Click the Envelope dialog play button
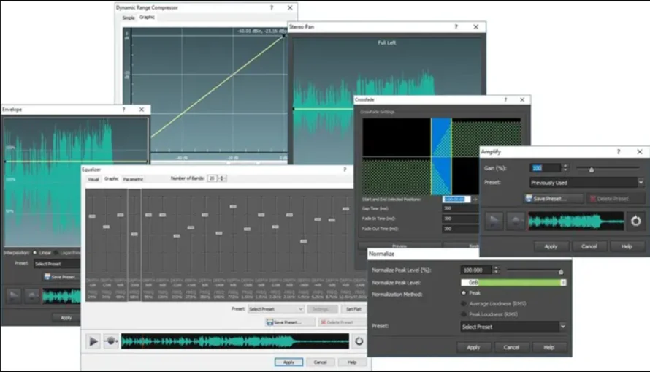650x372 pixels. pos(13,295)
